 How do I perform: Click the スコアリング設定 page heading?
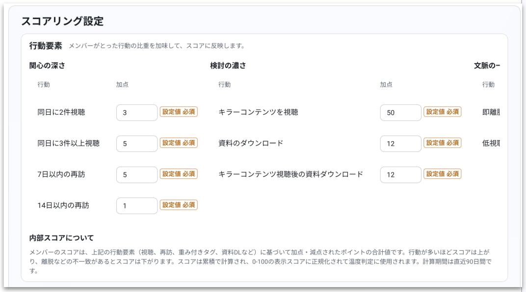62,22
